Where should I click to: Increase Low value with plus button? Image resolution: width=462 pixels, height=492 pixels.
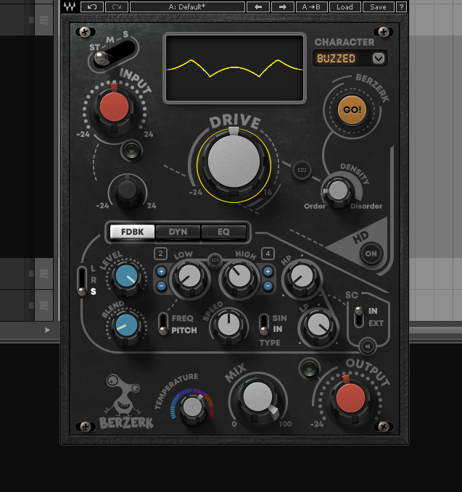[x=162, y=272]
